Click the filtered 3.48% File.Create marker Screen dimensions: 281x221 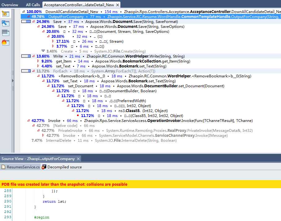(x=43, y=51)
